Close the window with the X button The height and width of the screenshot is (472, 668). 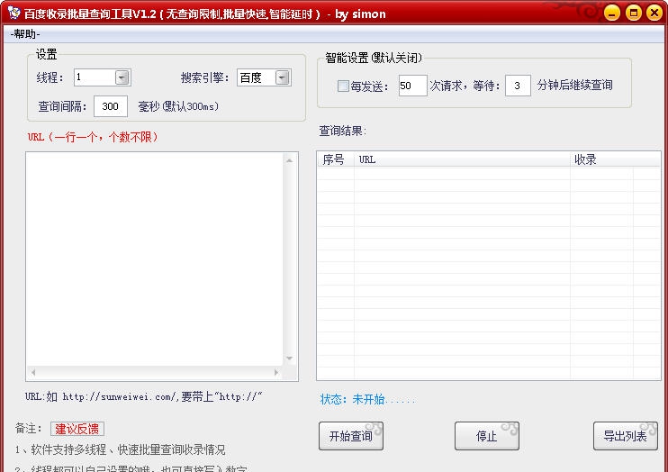coord(654,14)
